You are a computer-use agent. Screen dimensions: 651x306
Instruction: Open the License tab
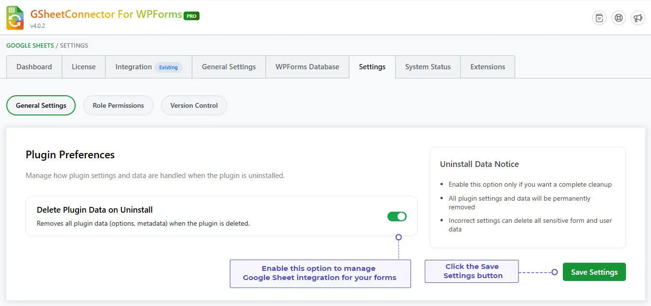tap(84, 67)
